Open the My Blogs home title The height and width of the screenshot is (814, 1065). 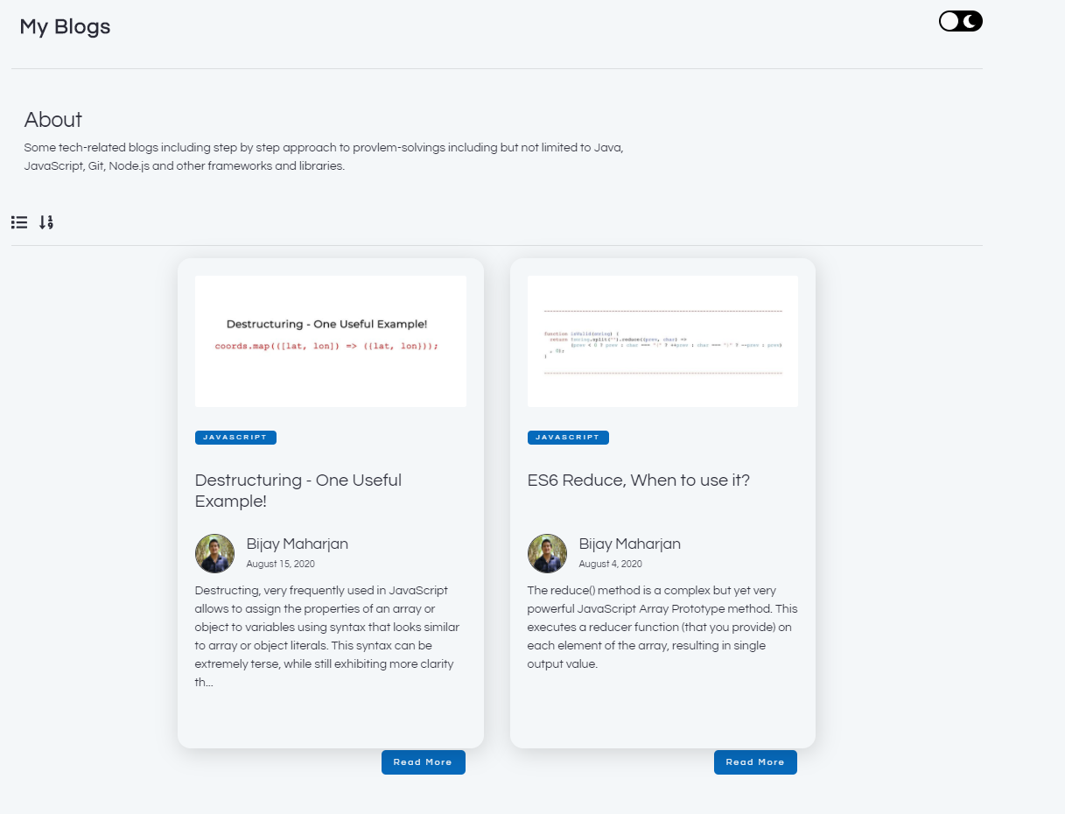click(65, 27)
